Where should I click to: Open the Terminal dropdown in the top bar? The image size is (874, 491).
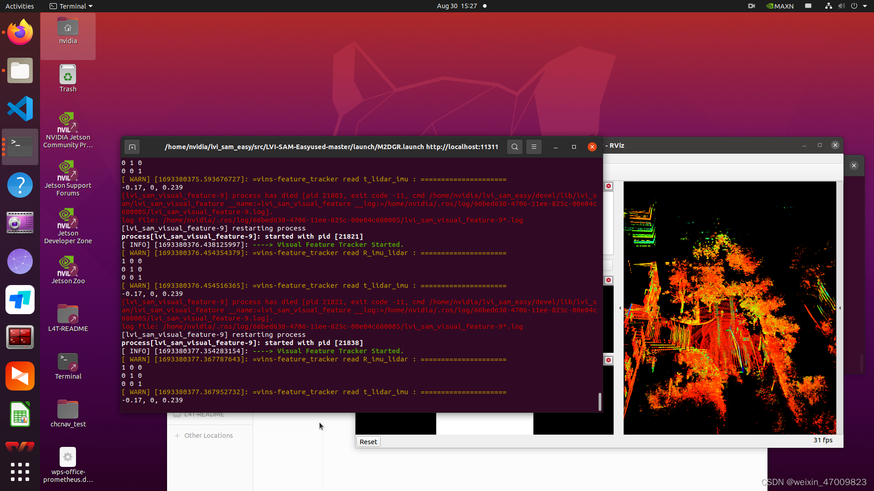(x=71, y=6)
